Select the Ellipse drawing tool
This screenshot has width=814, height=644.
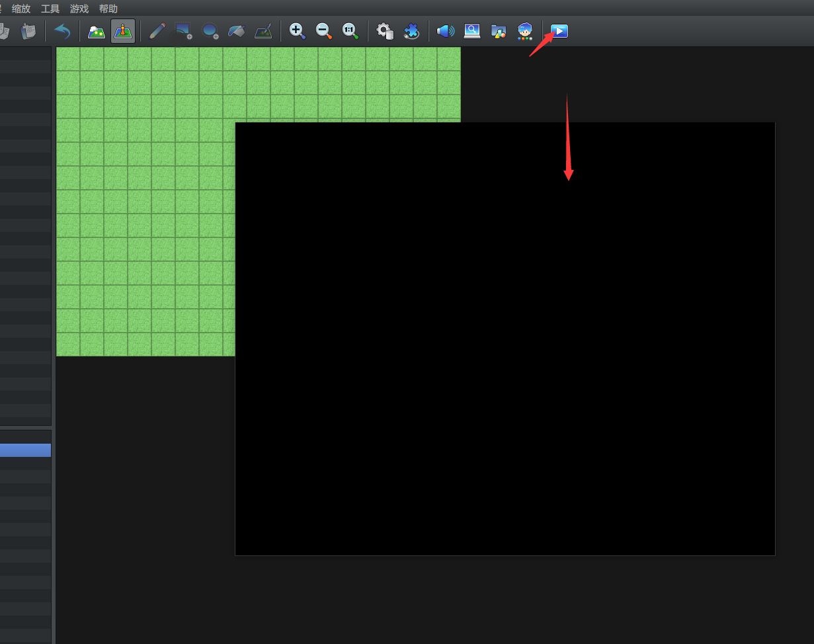pos(210,31)
